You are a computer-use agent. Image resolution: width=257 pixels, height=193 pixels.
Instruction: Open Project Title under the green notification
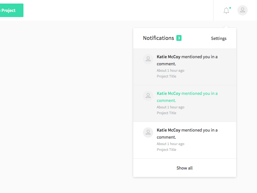166,113
